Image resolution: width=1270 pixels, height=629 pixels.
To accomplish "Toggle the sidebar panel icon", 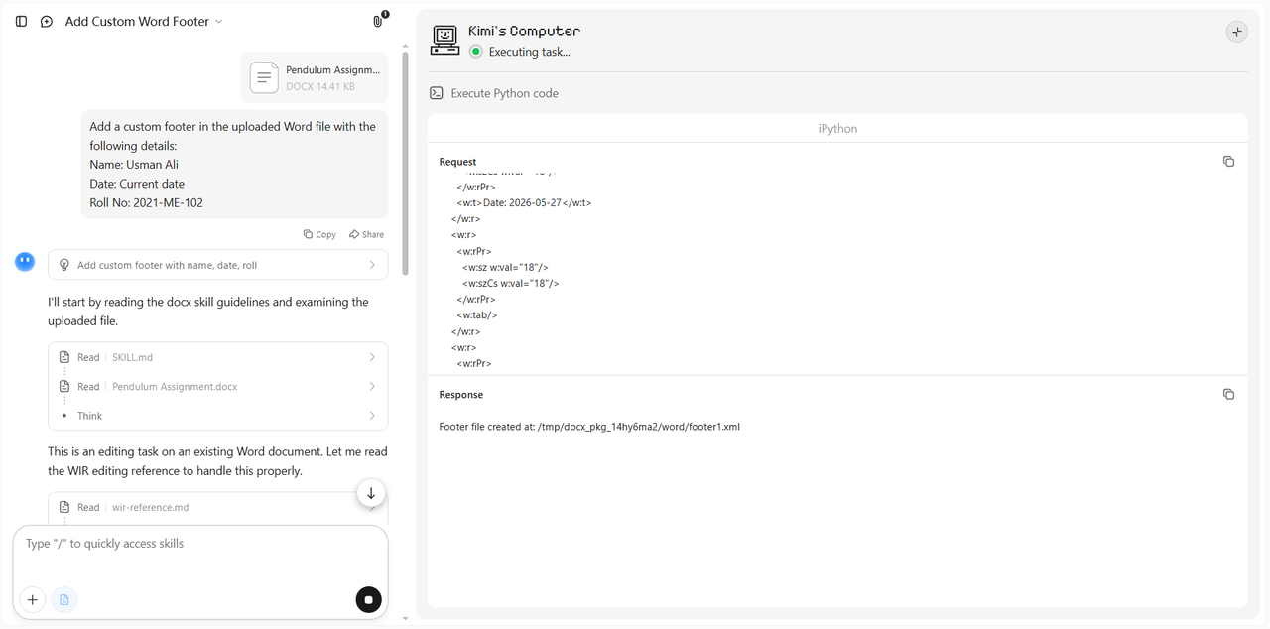I will point(22,21).
